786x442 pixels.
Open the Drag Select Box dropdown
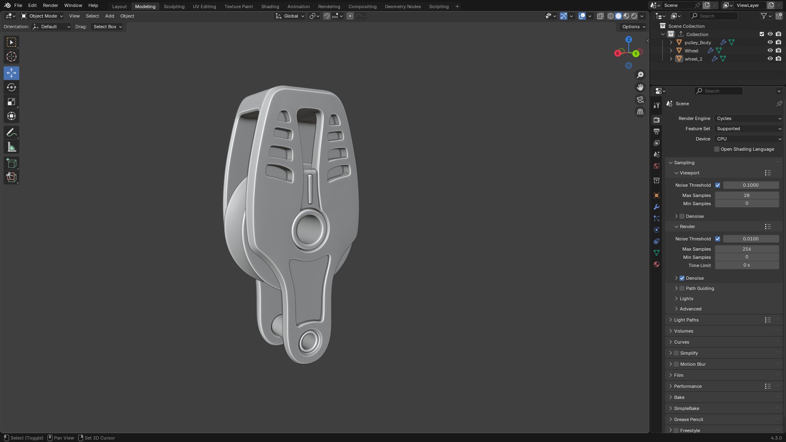click(108, 27)
